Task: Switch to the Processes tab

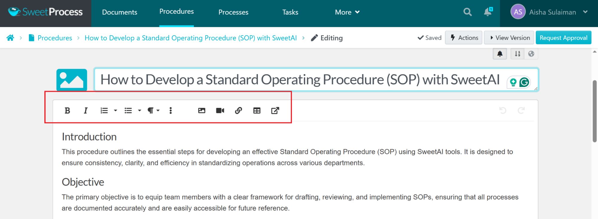Action: [x=233, y=12]
